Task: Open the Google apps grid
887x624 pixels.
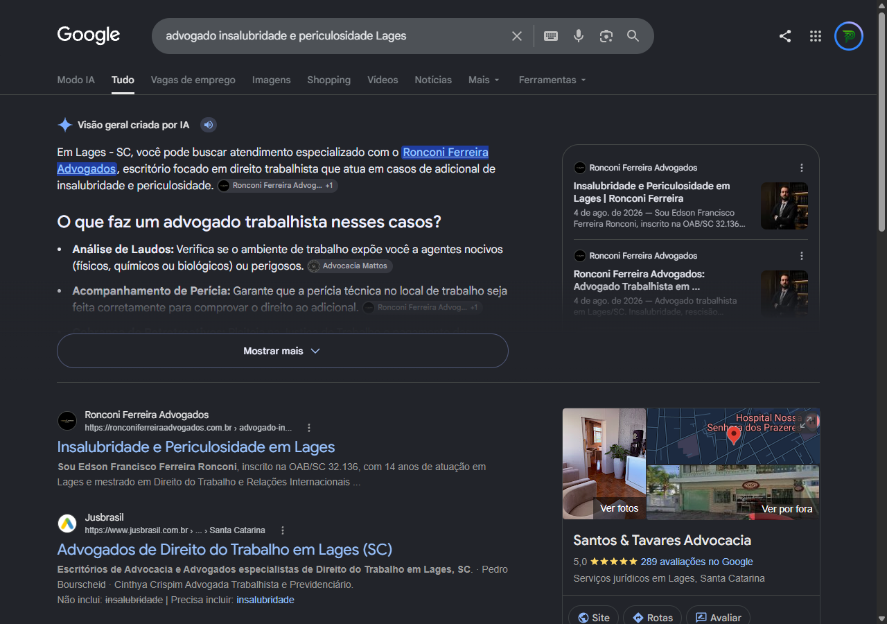Action: click(x=816, y=36)
